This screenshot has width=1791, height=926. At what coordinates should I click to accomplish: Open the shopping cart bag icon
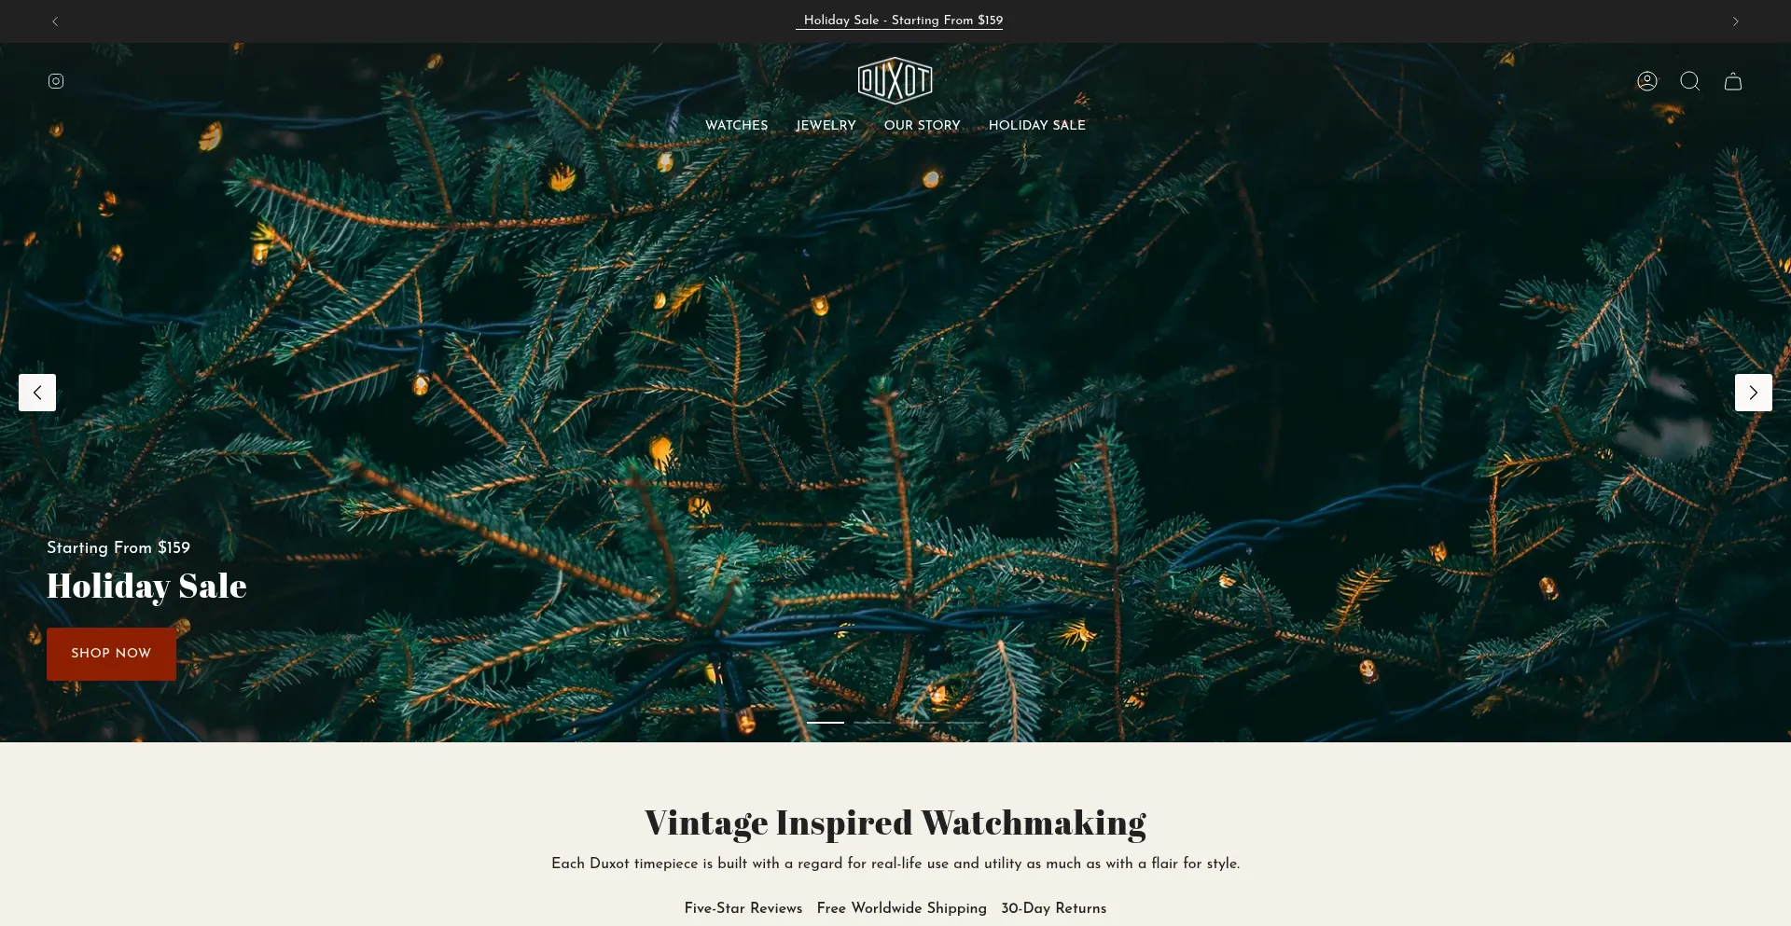click(x=1733, y=81)
